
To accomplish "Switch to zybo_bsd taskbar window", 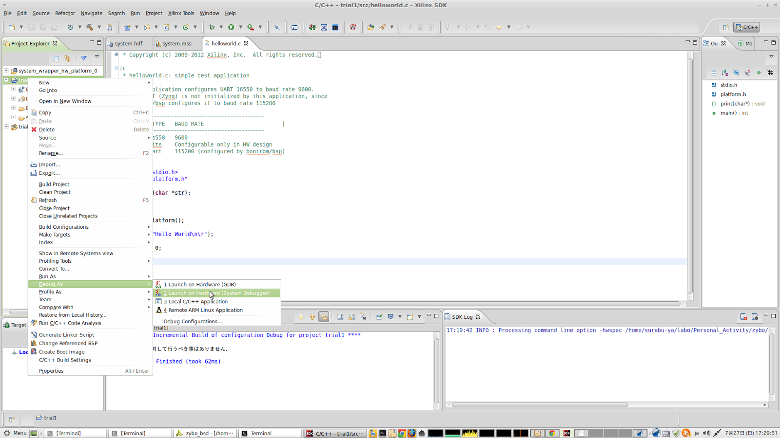I will tap(205, 433).
